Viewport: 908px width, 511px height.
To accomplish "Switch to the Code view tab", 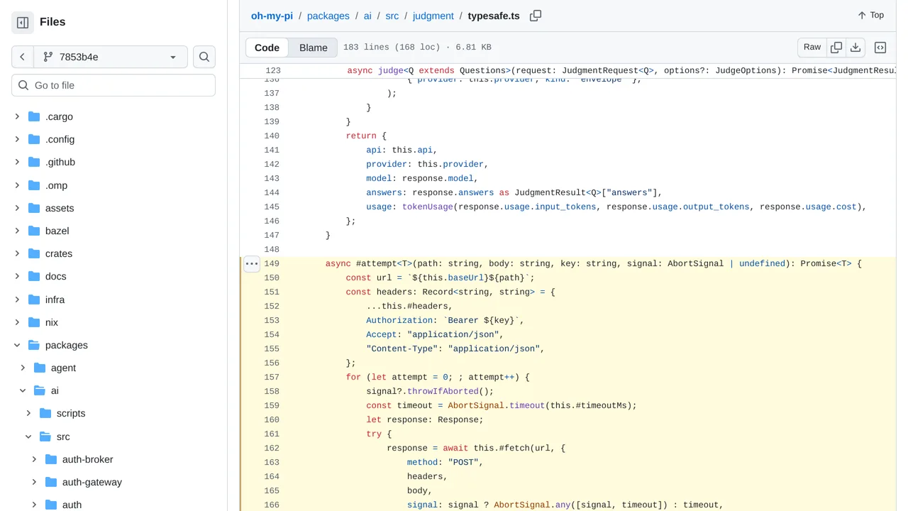I will (267, 48).
